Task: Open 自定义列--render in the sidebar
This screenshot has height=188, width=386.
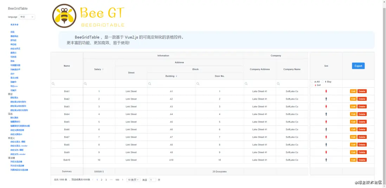Action: (x=18, y=154)
